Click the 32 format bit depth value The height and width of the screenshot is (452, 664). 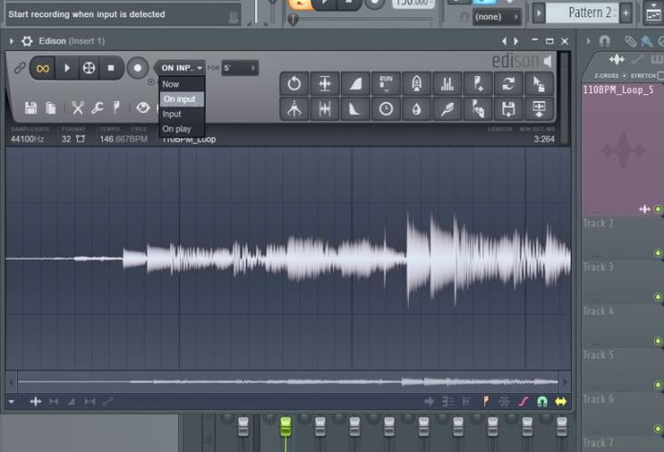pyautogui.click(x=66, y=139)
